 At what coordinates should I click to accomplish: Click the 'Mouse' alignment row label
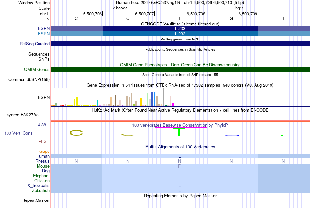43,166
